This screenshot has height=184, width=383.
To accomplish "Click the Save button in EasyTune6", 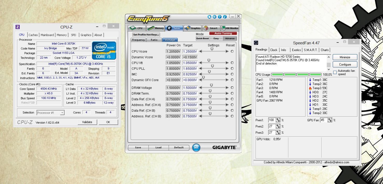I will pos(138,147).
